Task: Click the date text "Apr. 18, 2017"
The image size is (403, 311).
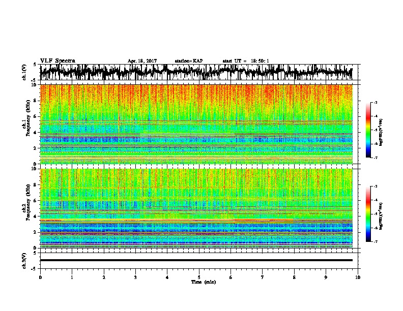Action: 142,61
